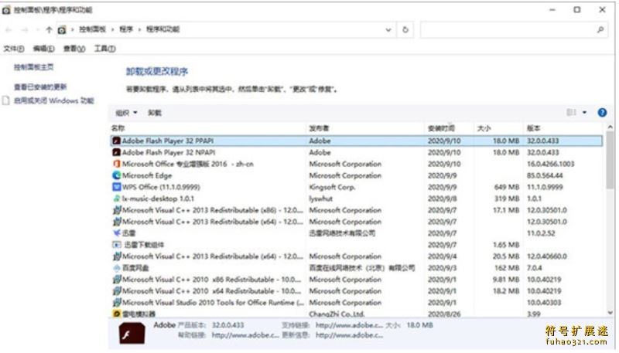Sort by 大小 column header
Image resolution: width=619 pixels, height=353 pixels.
click(484, 128)
